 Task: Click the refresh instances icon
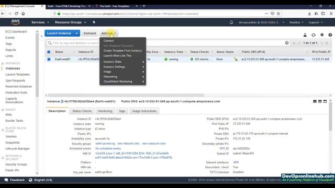[x=314, y=35]
